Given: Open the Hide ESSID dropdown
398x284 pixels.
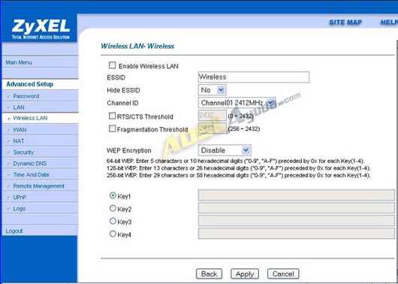Looking at the screenshot, I should point(212,90).
